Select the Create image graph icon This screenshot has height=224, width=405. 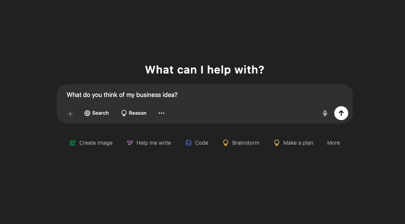coord(73,142)
